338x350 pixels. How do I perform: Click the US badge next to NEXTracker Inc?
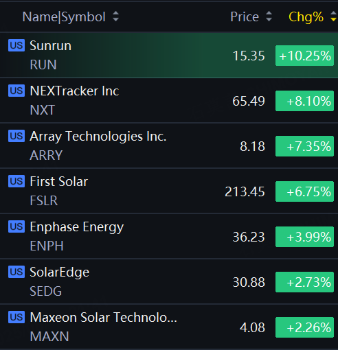coord(16,91)
